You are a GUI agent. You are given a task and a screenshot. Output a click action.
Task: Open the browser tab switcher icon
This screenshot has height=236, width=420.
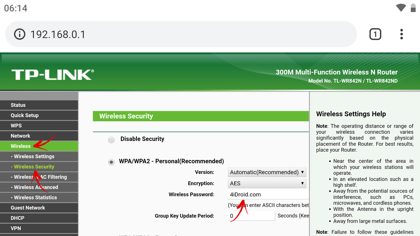[x=375, y=34]
